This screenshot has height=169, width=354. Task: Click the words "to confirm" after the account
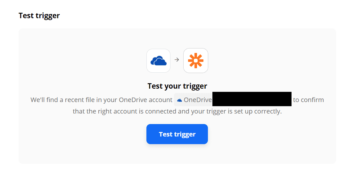point(308,100)
